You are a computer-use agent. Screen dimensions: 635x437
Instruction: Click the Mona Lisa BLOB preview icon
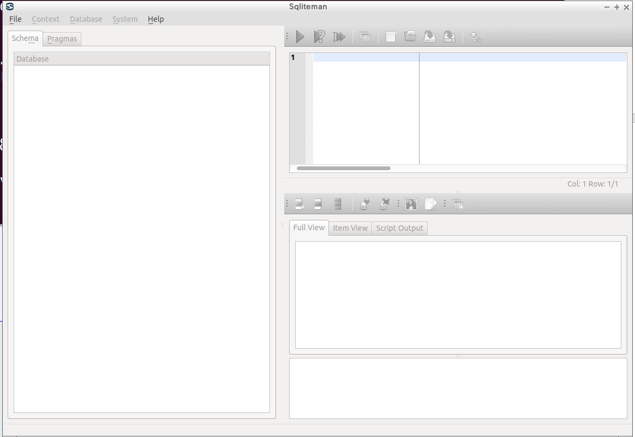coord(411,203)
